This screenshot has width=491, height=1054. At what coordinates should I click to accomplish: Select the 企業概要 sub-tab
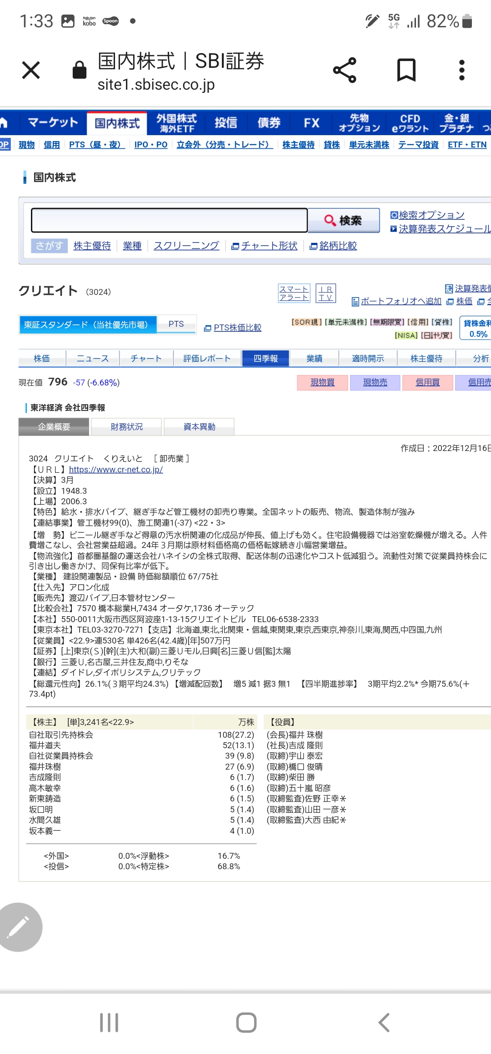[x=54, y=427]
